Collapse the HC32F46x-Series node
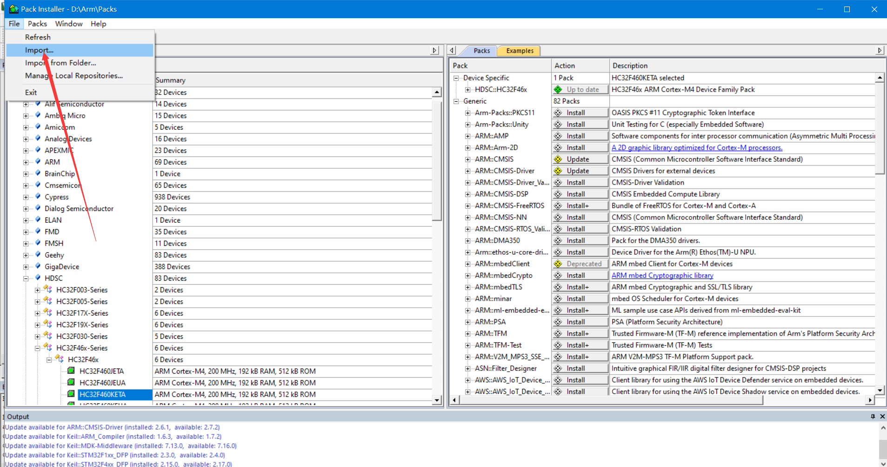Image resolution: width=887 pixels, height=467 pixels. click(x=38, y=348)
